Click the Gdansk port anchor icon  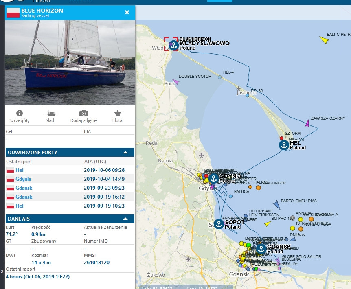[x=261, y=249]
